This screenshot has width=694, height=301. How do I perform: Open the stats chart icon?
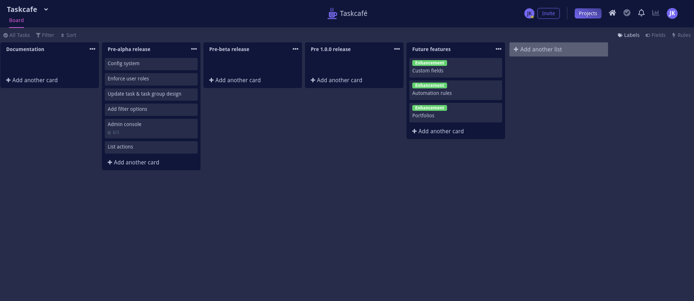coord(656,13)
